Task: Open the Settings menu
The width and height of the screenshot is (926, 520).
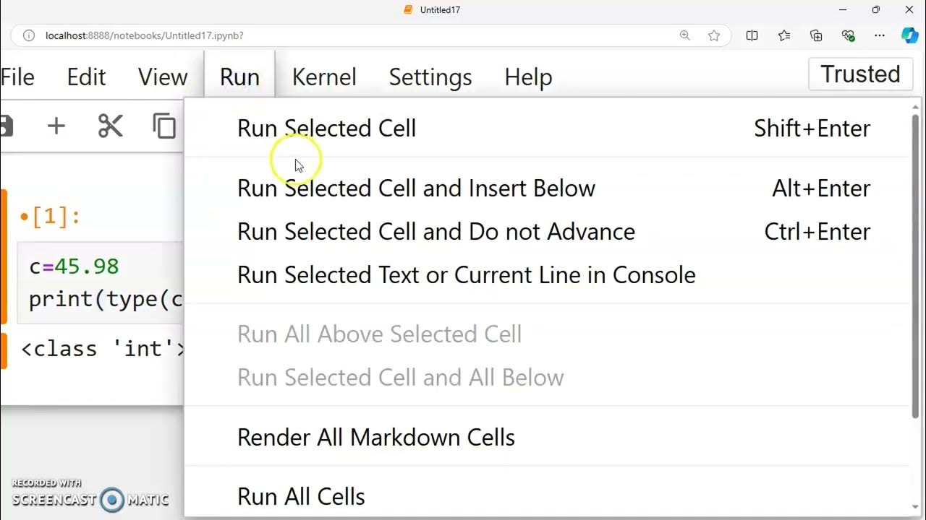Action: coord(430,77)
